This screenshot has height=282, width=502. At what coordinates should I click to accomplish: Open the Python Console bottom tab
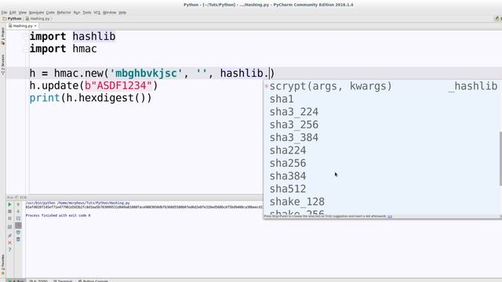pos(93,280)
